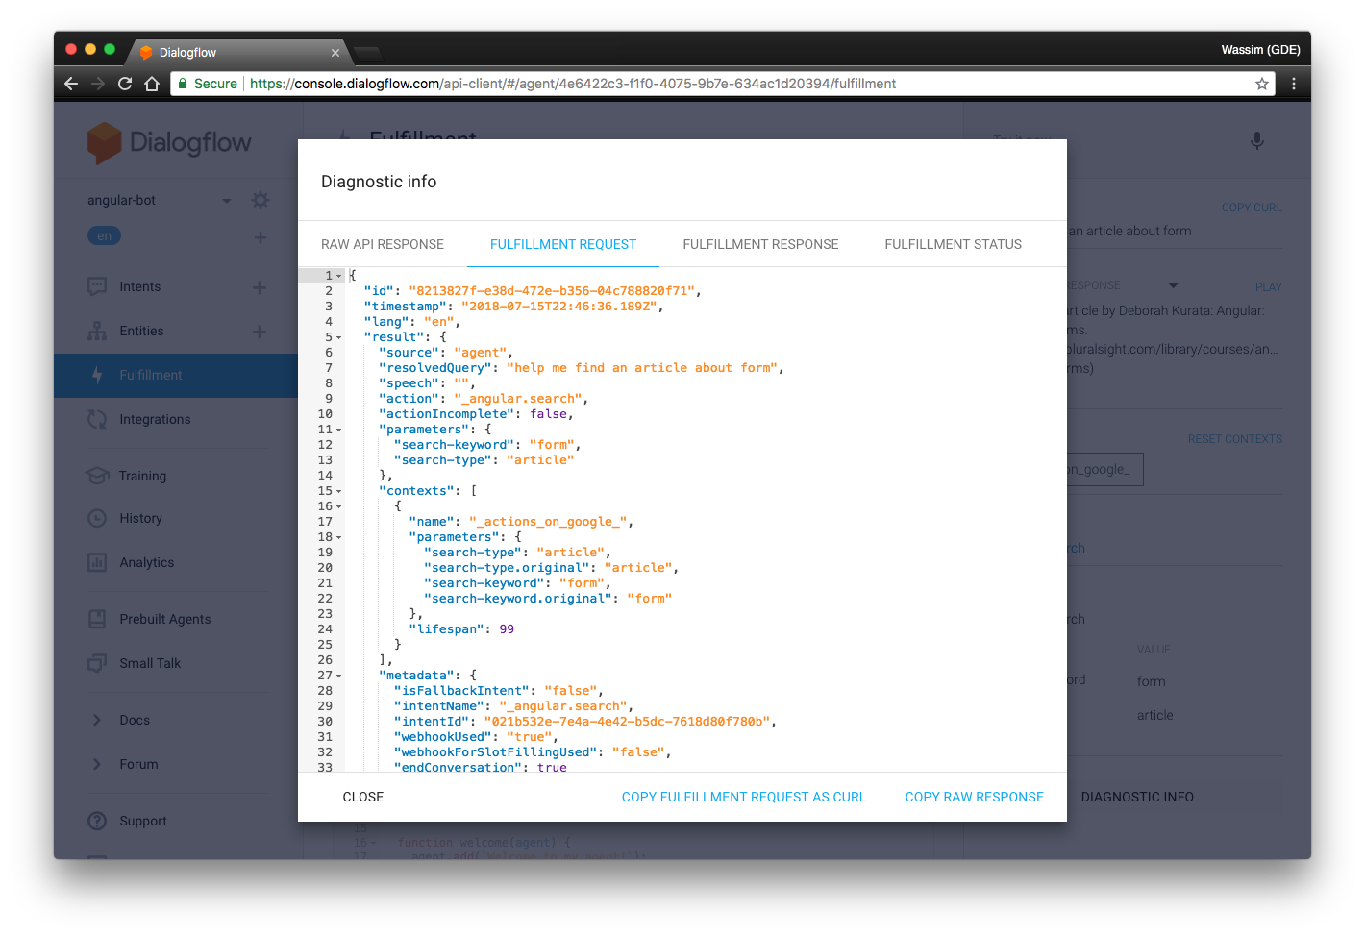Click the Small Talk icon
This screenshot has width=1365, height=936.
pyautogui.click(x=97, y=663)
